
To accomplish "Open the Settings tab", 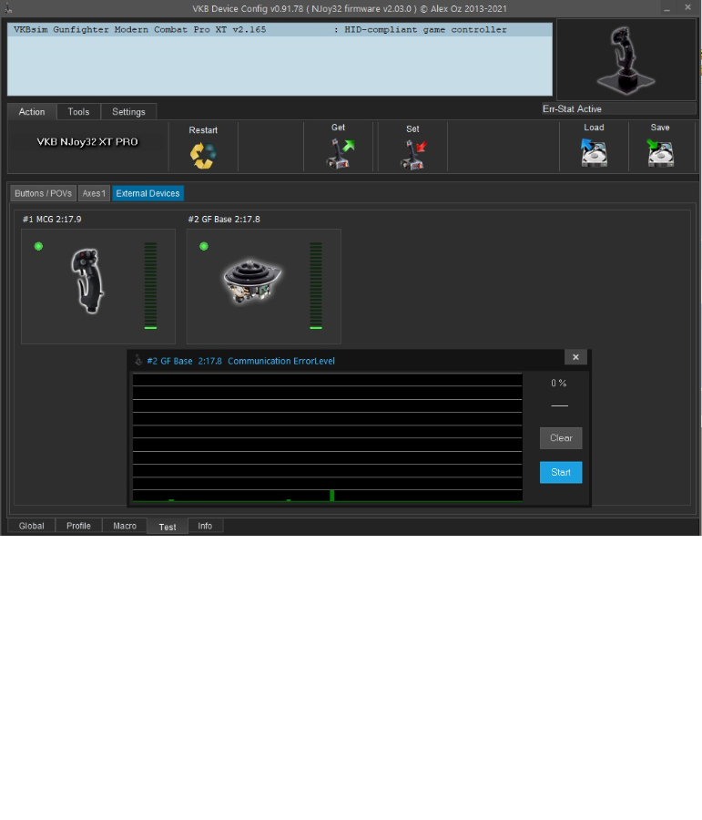I will coord(128,112).
